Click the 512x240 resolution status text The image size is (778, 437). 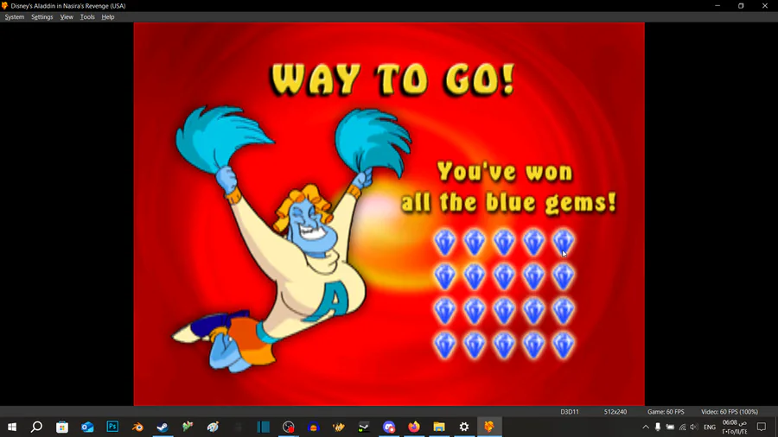[x=615, y=412]
